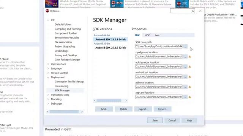
Task: Open File Association page
Action: pos(63,42)
